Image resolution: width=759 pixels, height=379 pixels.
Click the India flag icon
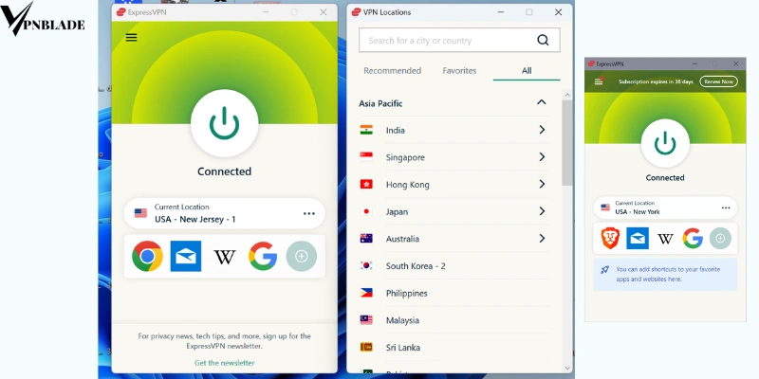tap(366, 130)
